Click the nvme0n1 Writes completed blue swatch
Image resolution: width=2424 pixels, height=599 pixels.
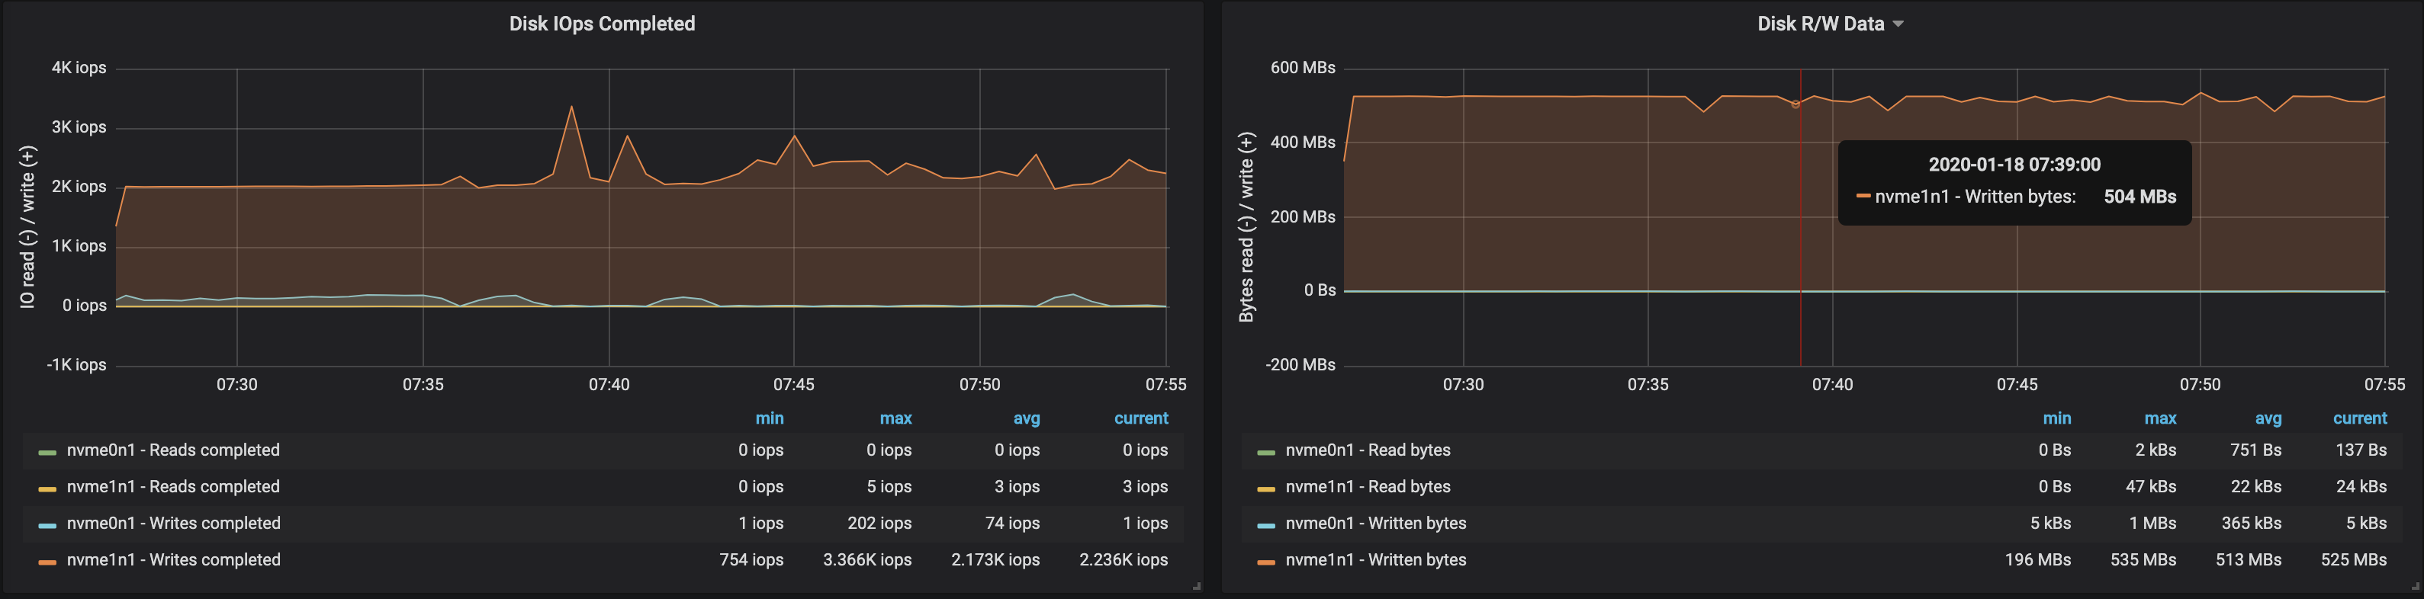click(47, 526)
